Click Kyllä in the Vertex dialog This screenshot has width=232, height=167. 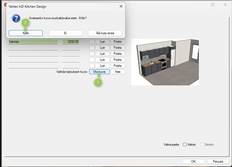click(26, 33)
